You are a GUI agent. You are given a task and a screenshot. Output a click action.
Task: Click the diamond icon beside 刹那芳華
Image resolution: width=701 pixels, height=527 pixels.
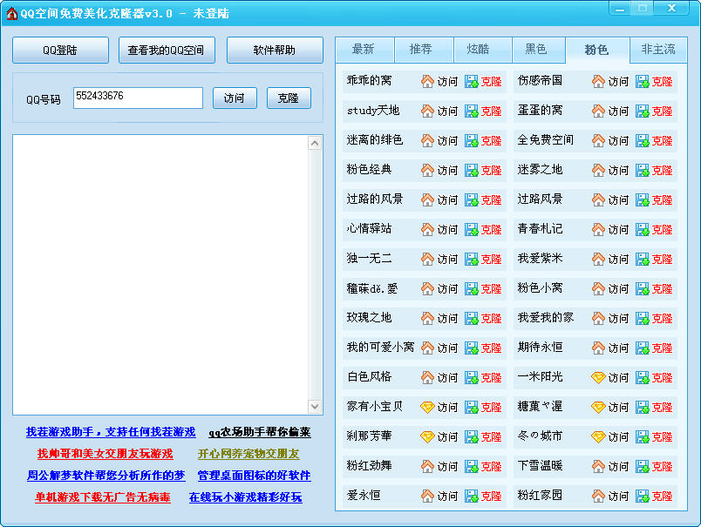(427, 436)
